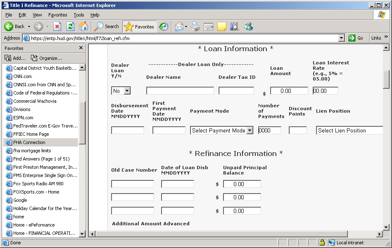392x248 pixels.
Task: Open the FHA Connection favorite link
Action: click(29, 142)
